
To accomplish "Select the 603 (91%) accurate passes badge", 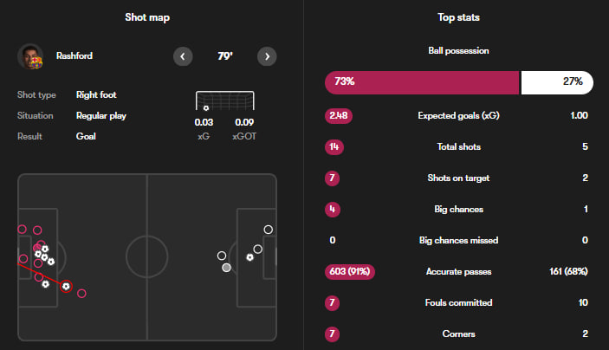I will click(347, 271).
